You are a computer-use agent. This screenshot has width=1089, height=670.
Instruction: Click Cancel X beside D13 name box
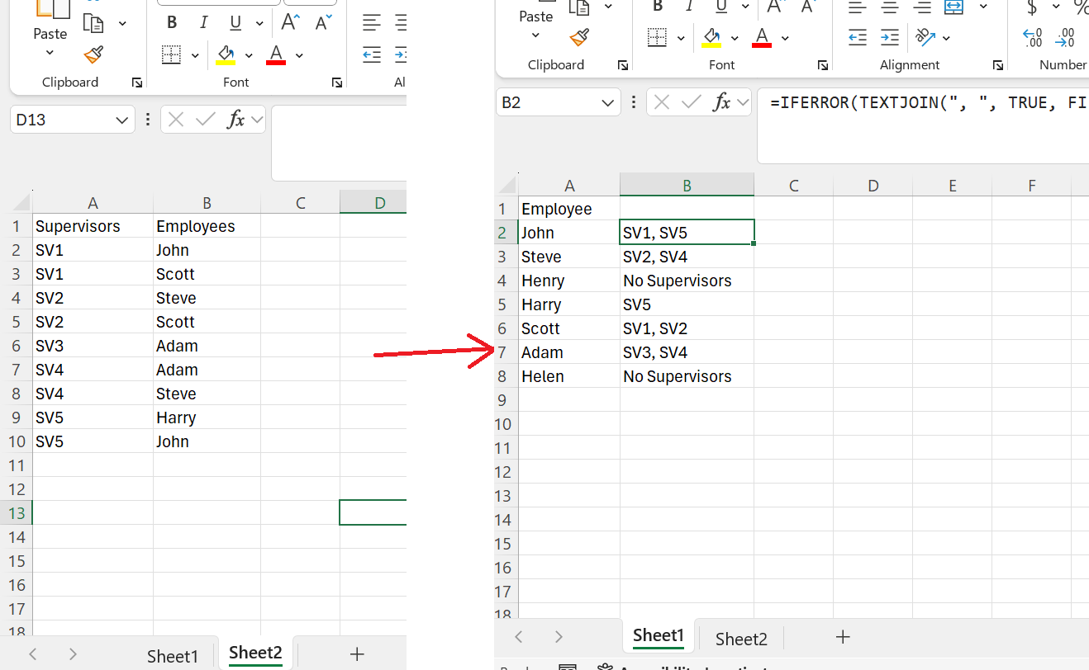tap(175, 120)
